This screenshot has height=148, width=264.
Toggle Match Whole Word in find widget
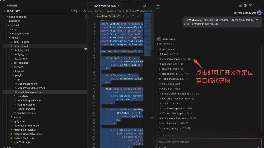(x=114, y=16)
